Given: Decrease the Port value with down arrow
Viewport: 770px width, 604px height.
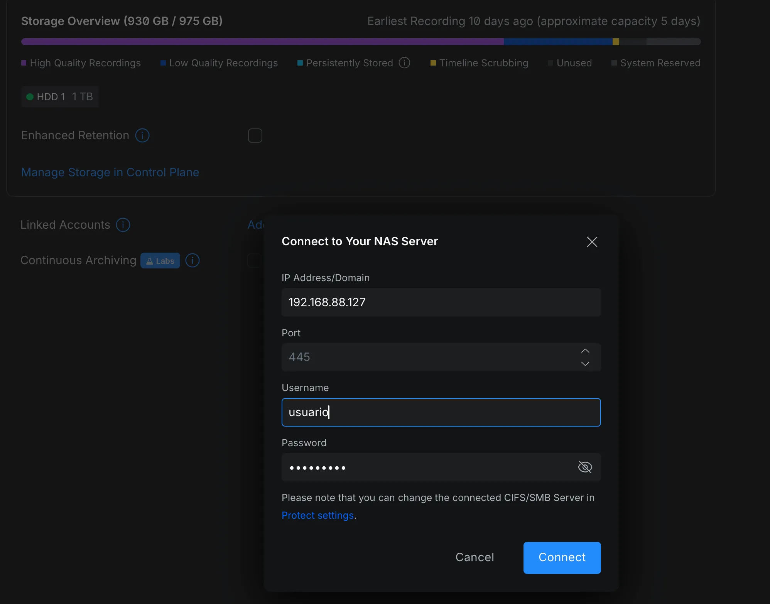Looking at the screenshot, I should (x=585, y=364).
